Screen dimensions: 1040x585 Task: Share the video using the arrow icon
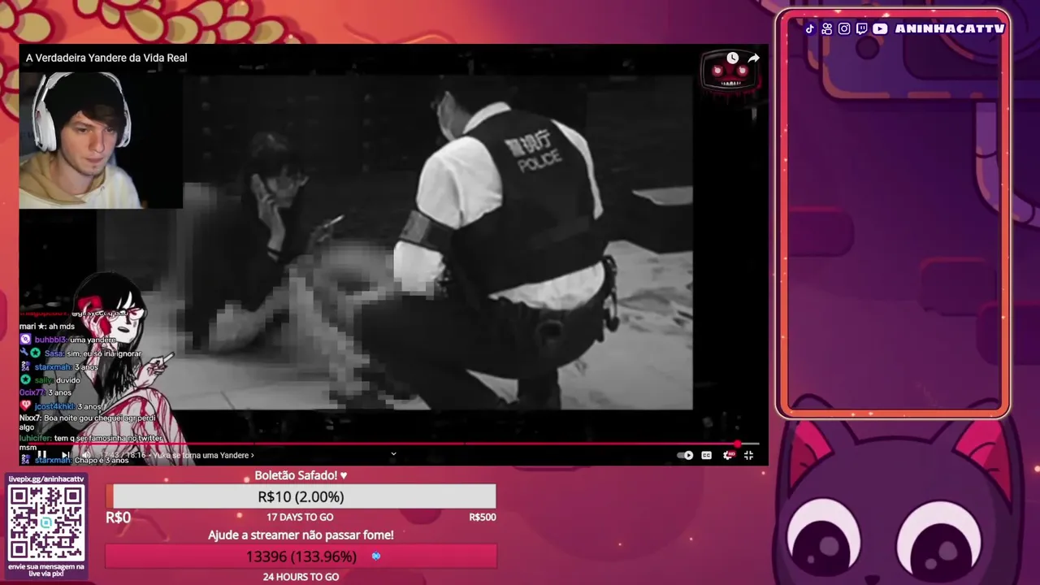coord(753,58)
